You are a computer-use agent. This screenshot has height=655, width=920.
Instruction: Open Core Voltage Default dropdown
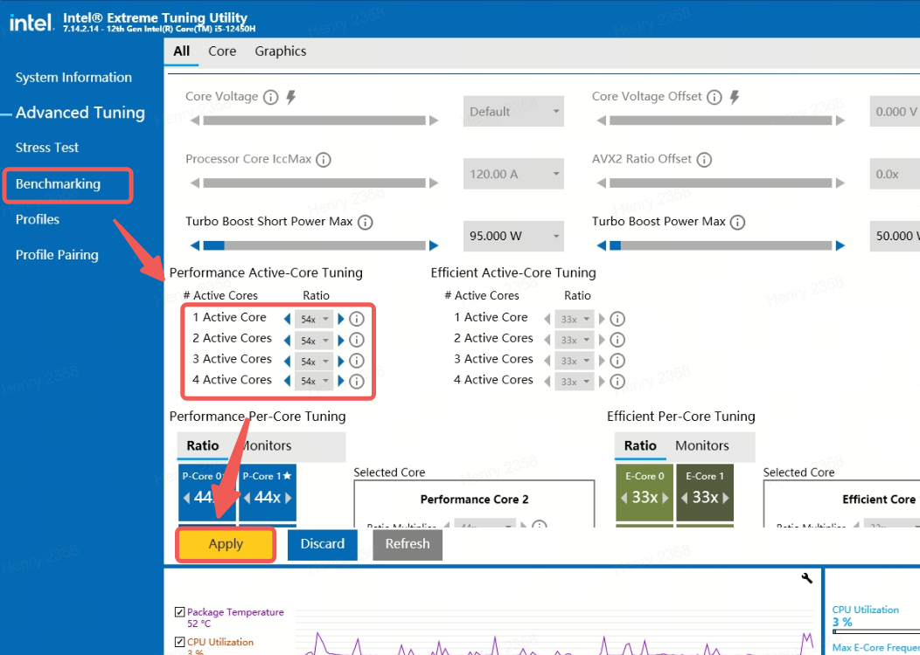(513, 111)
